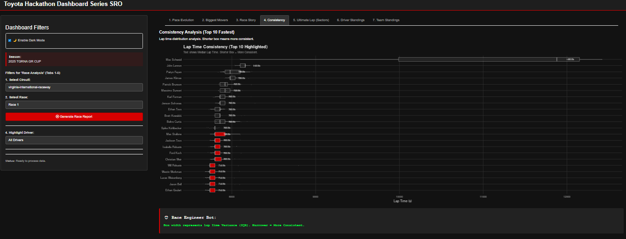Image resolution: width=626 pixels, height=239 pixels.
Task: Click the red box for Will Robusto
Action: click(x=212, y=165)
